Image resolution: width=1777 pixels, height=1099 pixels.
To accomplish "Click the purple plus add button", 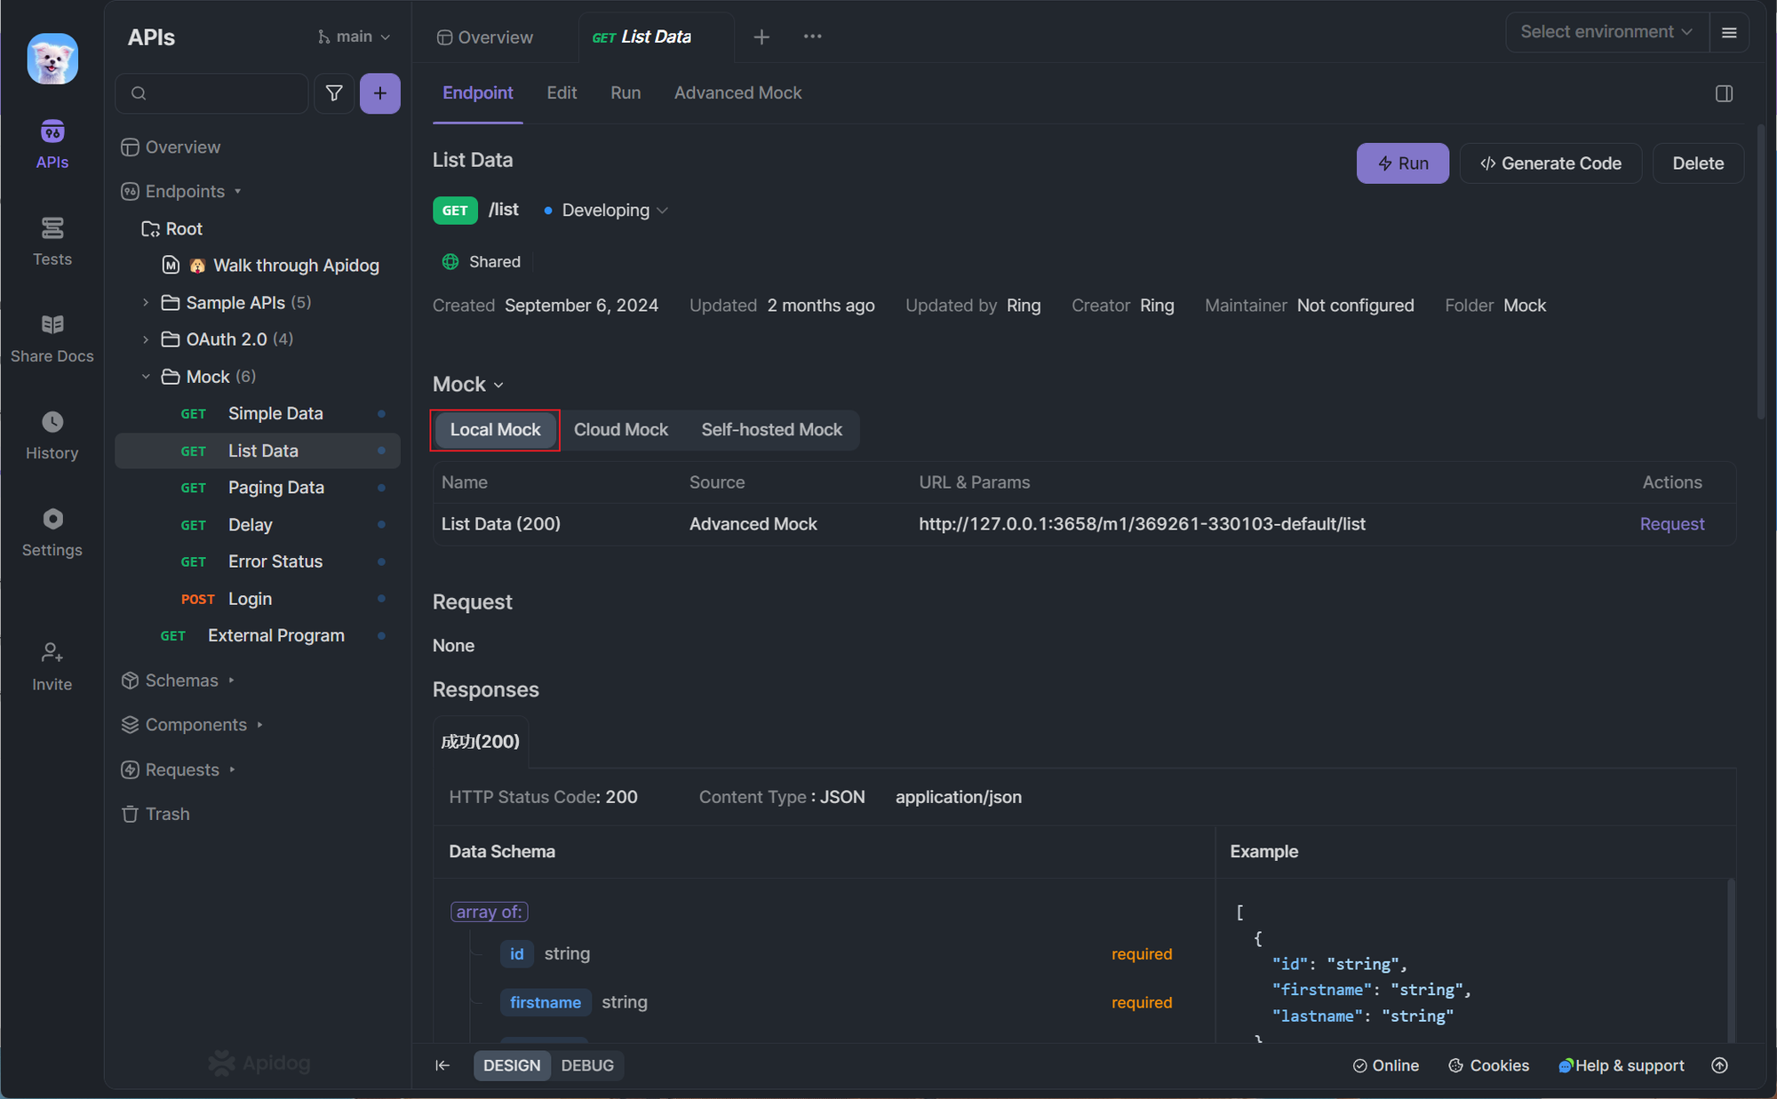I will (379, 93).
